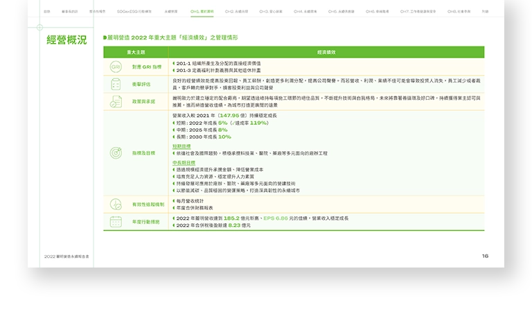Switch to the CH2 chapter tab

[236, 12]
